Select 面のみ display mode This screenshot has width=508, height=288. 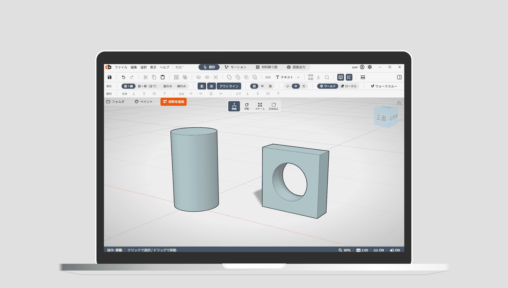coord(168,86)
